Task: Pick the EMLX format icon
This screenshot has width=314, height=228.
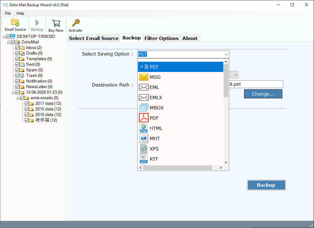Action: click(143, 97)
